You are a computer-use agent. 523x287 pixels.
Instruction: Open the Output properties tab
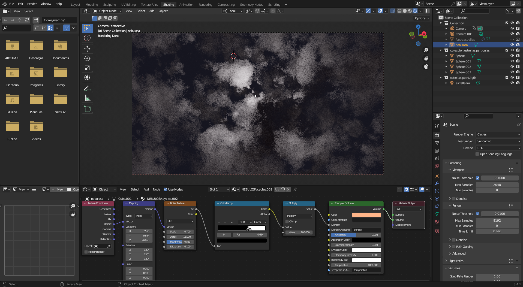pos(437,143)
